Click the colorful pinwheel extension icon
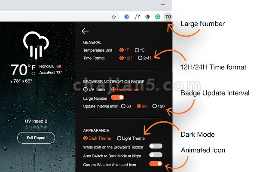The image size is (275, 172). pos(147,17)
